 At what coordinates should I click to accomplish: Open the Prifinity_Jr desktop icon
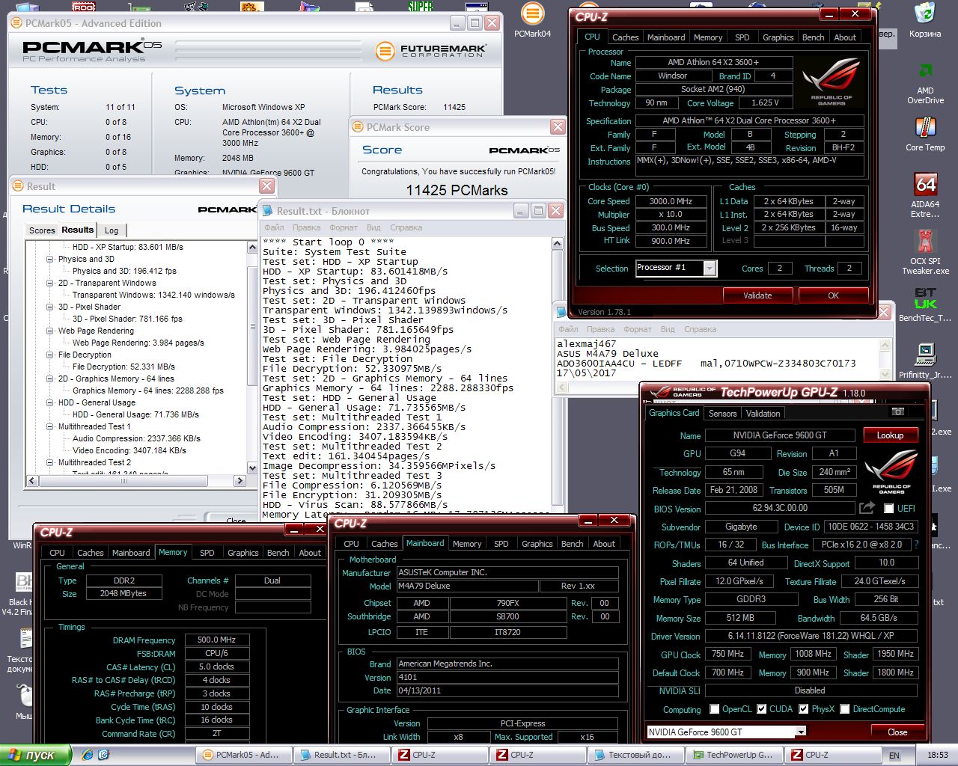point(925,361)
